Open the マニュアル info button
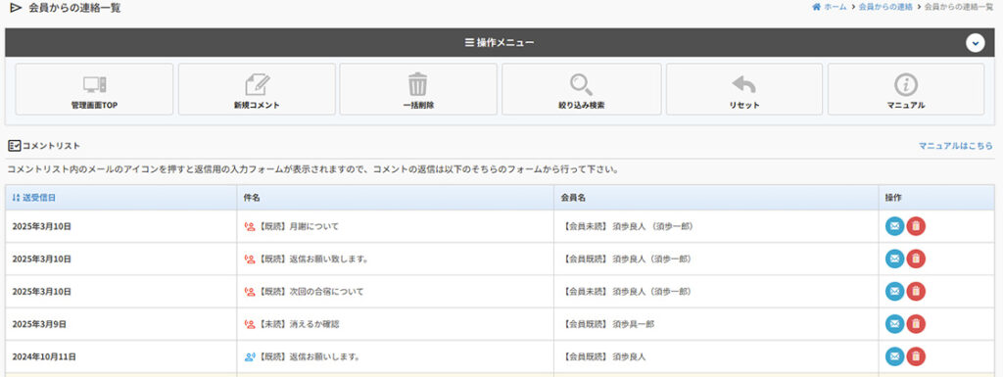 coord(906,89)
